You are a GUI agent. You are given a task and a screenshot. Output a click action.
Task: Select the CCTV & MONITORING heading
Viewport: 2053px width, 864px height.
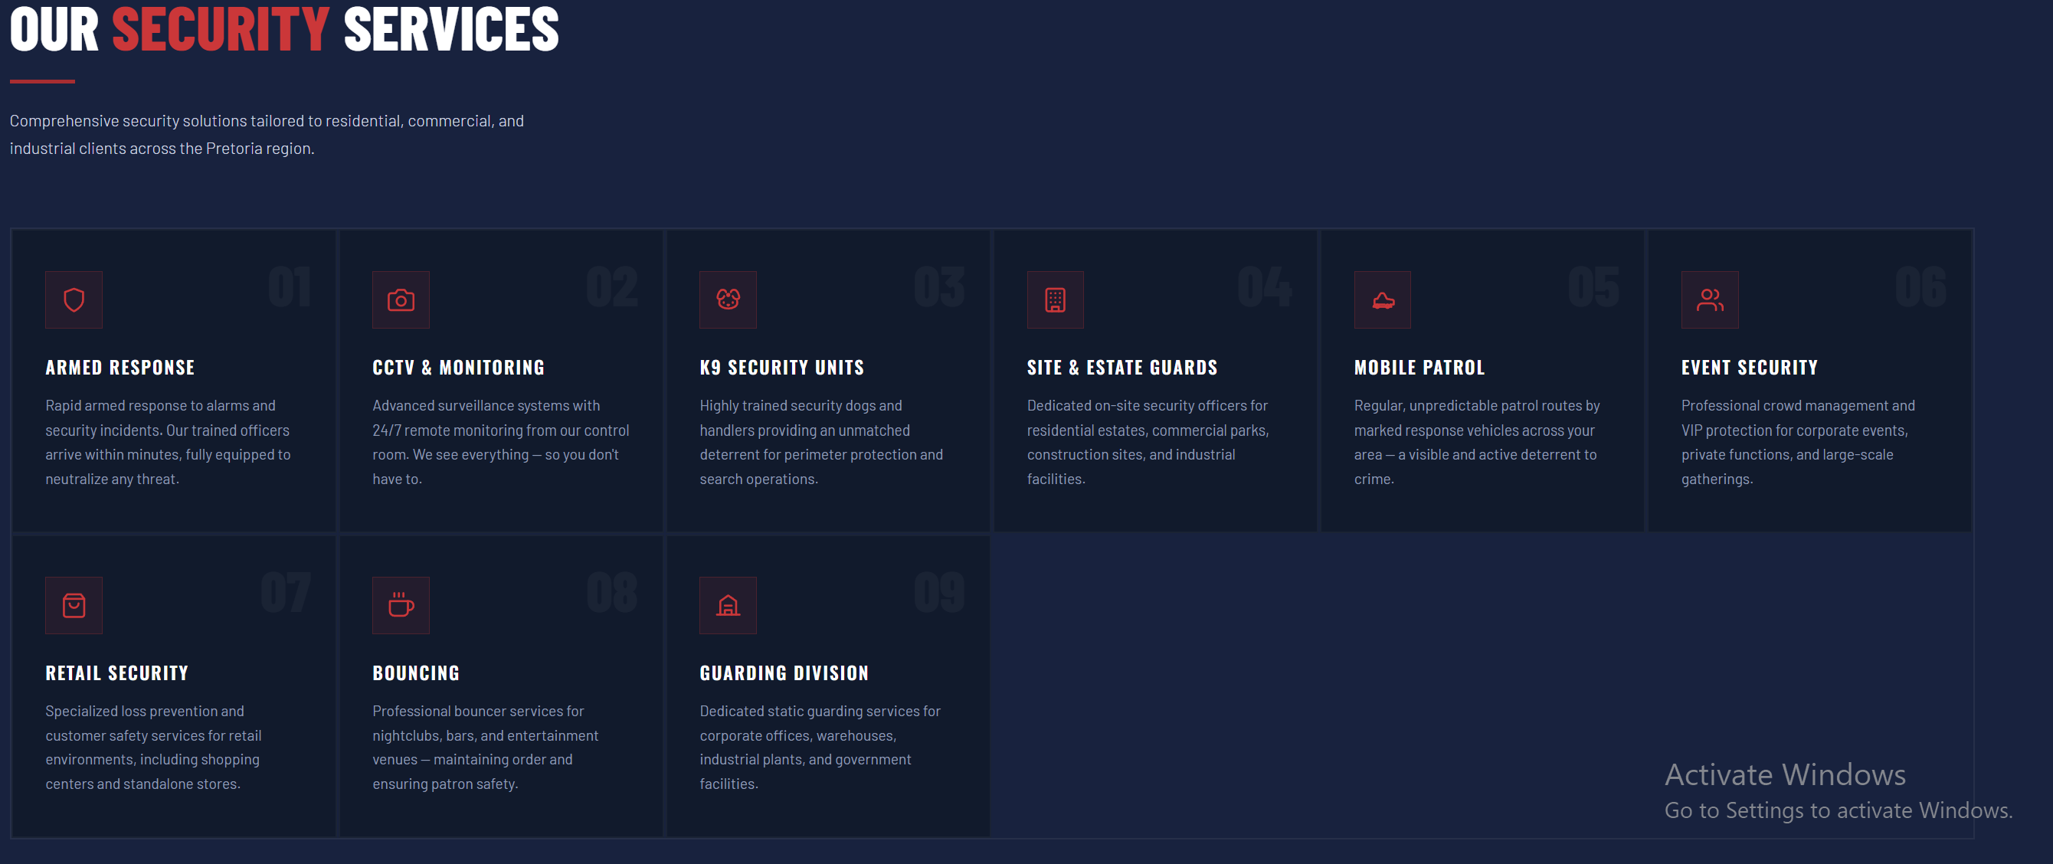[x=458, y=368]
